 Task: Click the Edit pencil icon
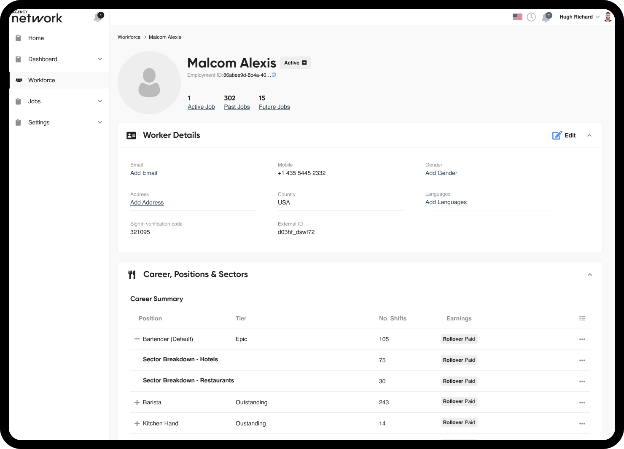pyautogui.click(x=557, y=135)
